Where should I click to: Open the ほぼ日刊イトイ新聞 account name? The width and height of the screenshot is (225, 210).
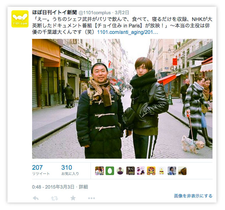click(x=55, y=12)
